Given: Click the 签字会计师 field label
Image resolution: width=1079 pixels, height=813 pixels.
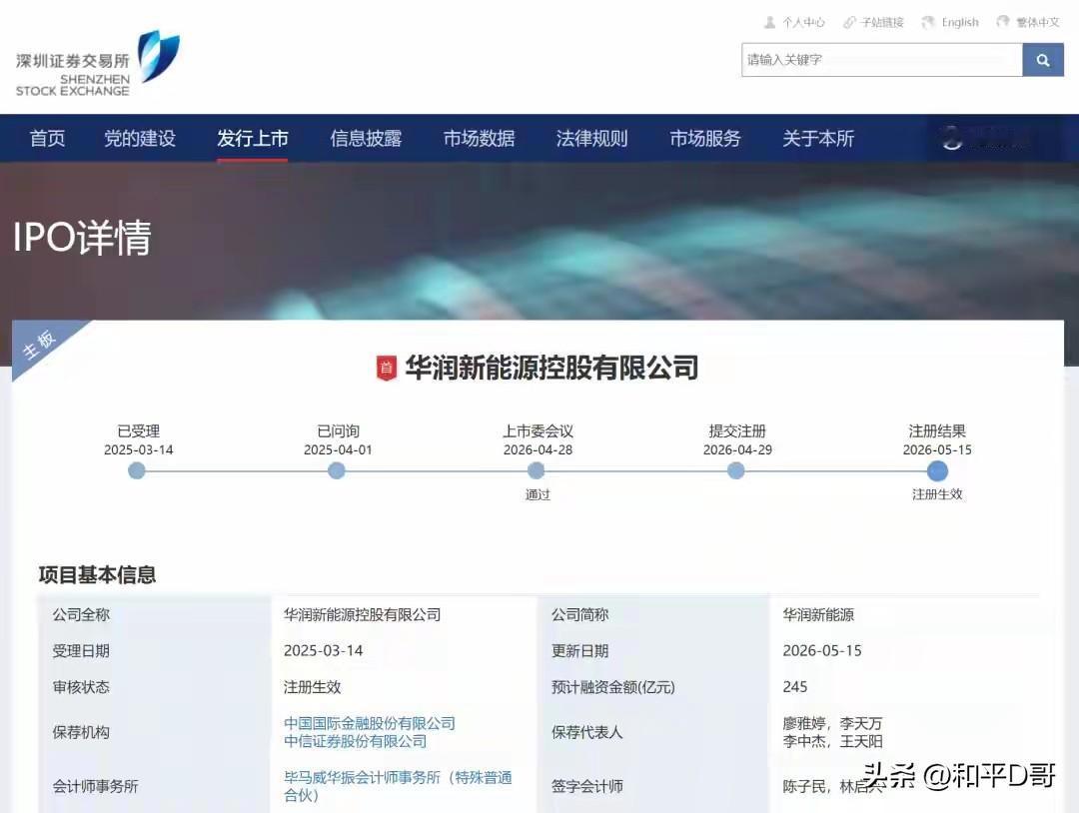Looking at the screenshot, I should (x=587, y=786).
